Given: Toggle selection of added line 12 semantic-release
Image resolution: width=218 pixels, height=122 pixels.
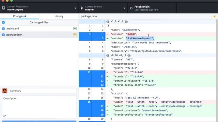Looking at the screenshot, I should pos(92,81).
